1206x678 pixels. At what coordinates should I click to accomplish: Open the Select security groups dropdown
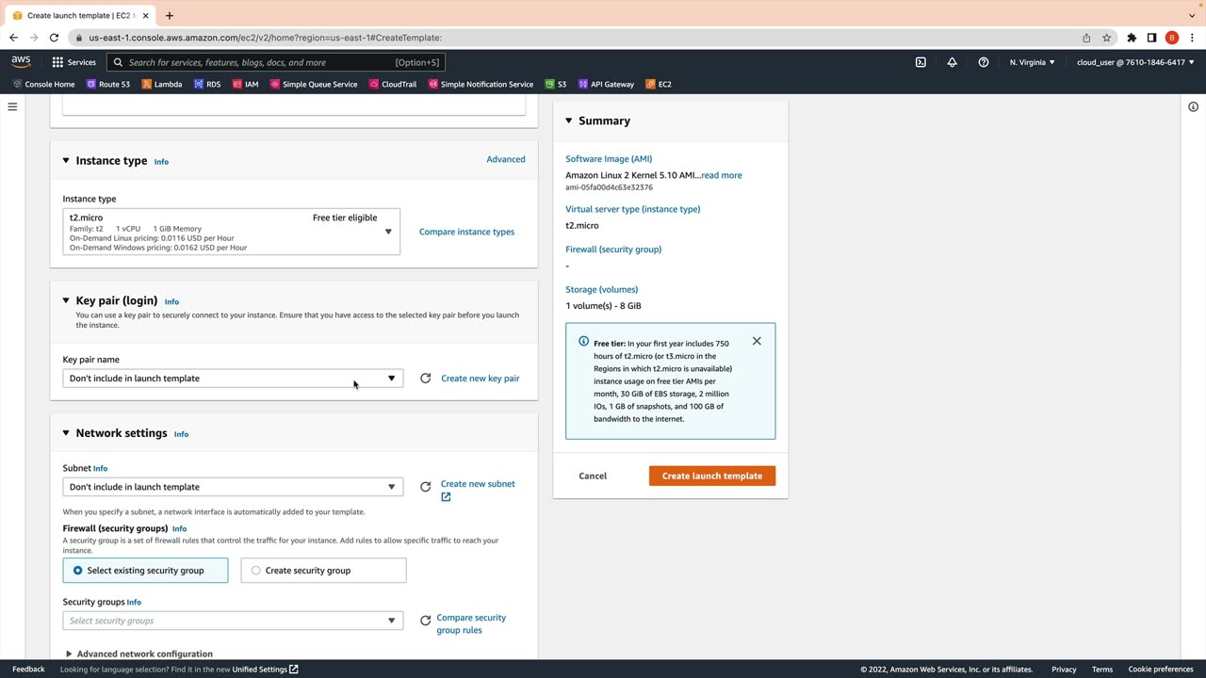tap(233, 621)
